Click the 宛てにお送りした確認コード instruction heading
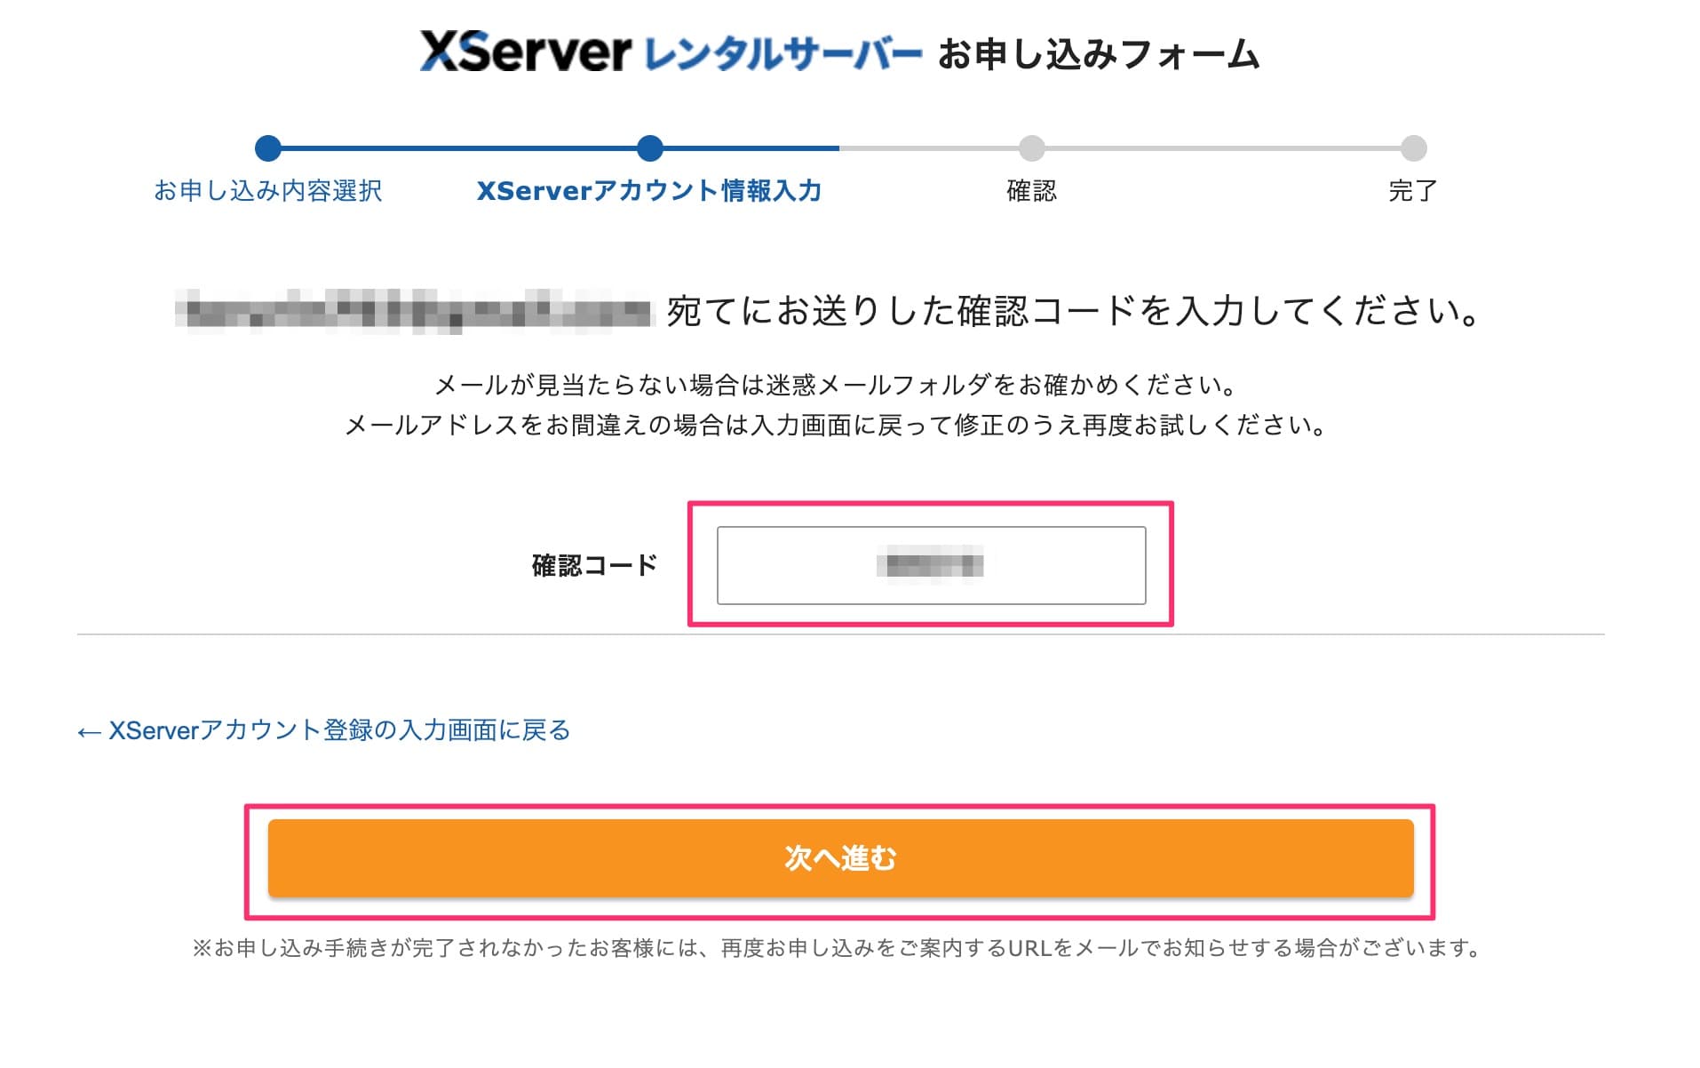The width and height of the screenshot is (1700, 1068). (x=1074, y=311)
